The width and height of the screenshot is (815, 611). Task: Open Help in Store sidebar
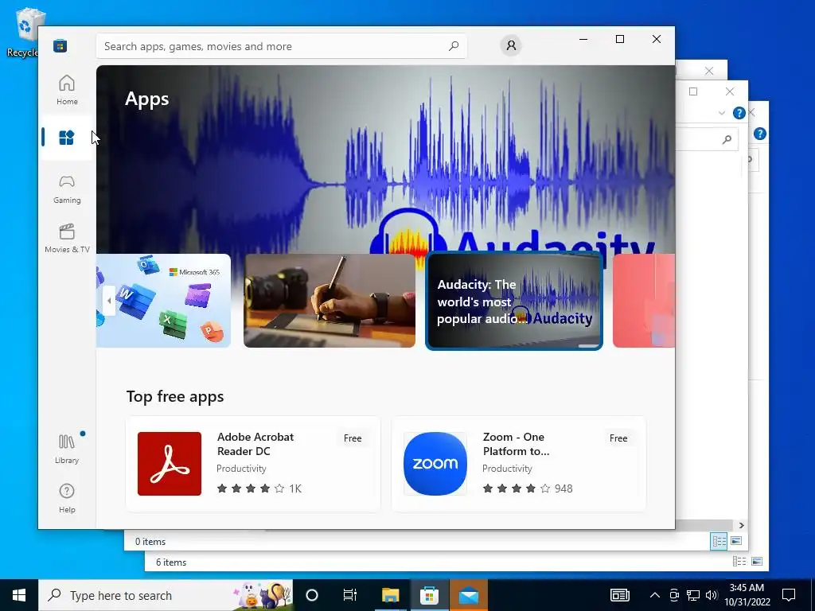click(67, 498)
